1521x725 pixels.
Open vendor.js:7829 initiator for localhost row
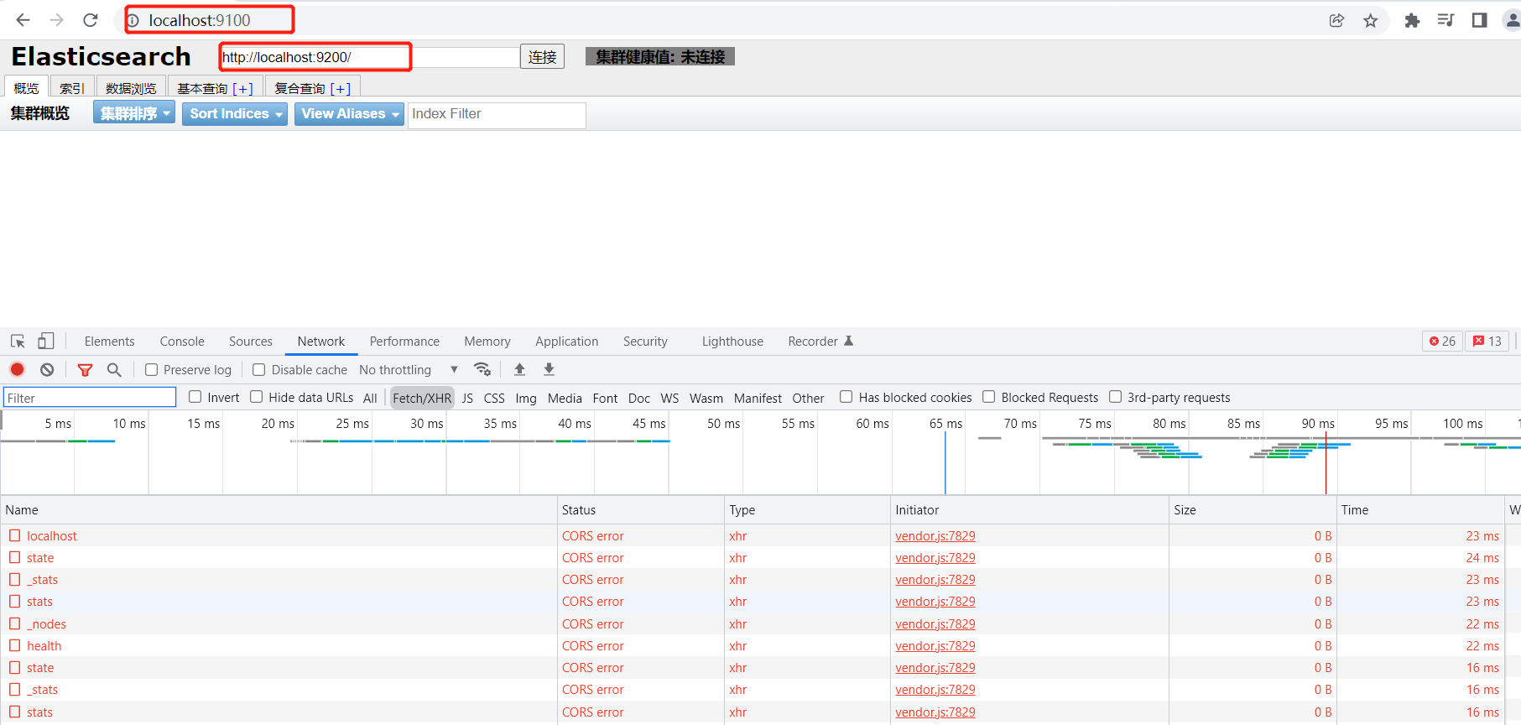[935, 535]
